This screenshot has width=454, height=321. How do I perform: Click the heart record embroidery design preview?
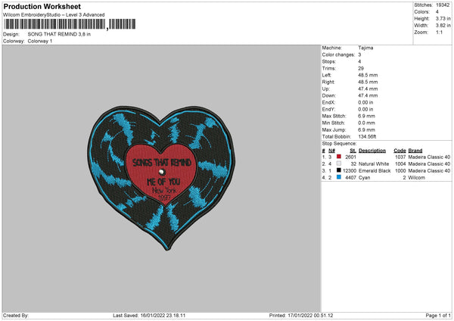tap(161, 178)
